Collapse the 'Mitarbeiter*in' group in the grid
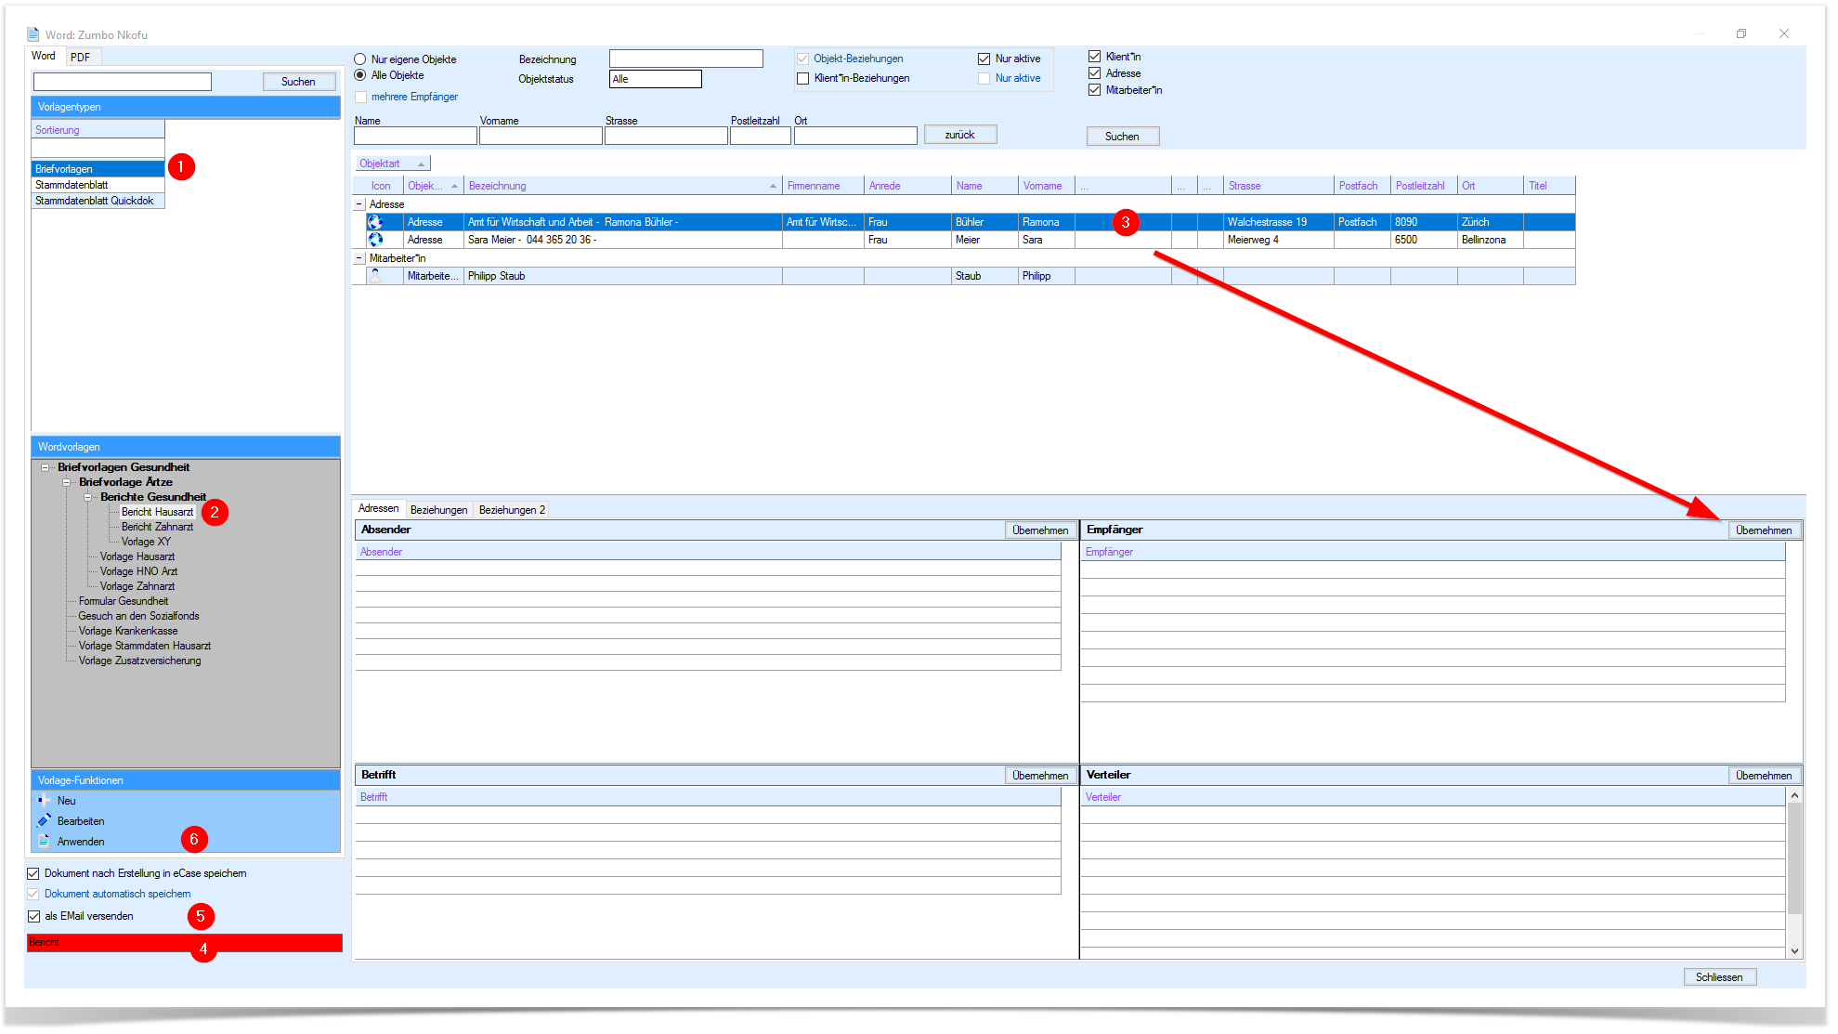 point(359,258)
